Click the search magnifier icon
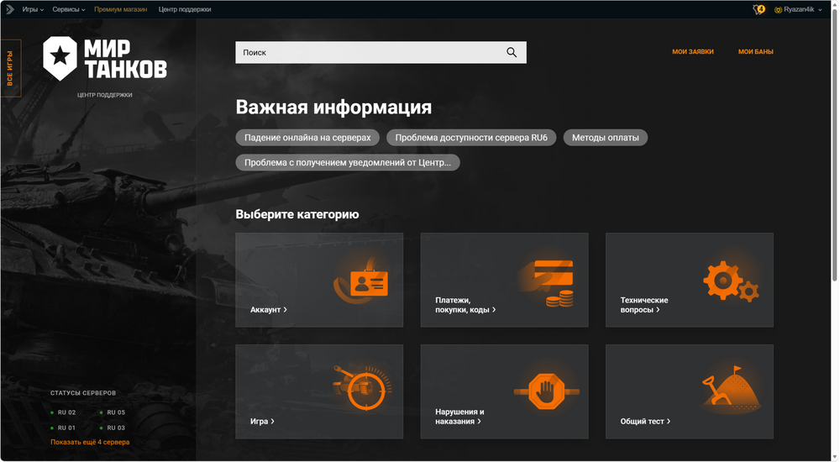The width and height of the screenshot is (840, 462). 512,53
